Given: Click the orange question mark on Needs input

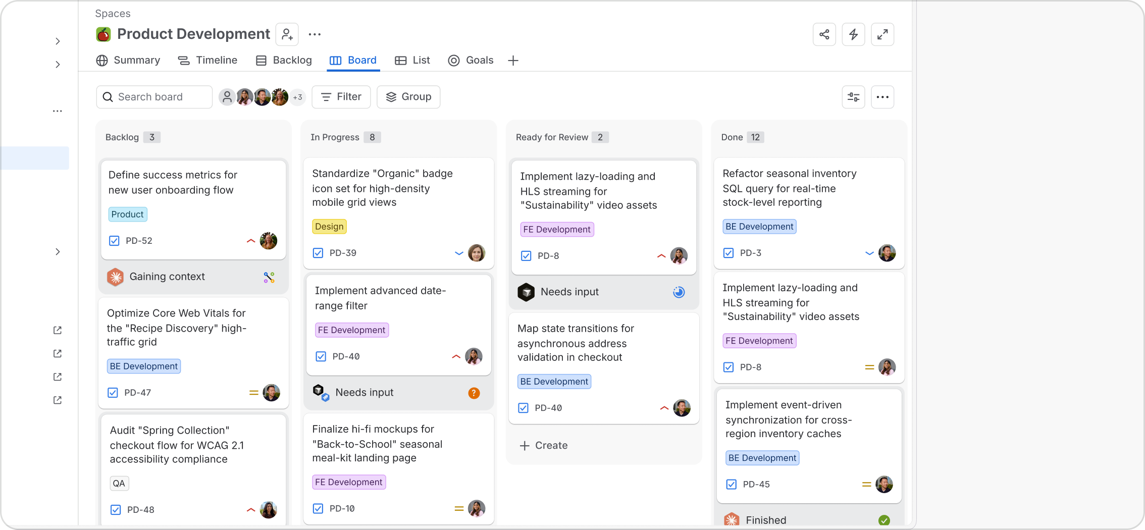Looking at the screenshot, I should coord(474,393).
